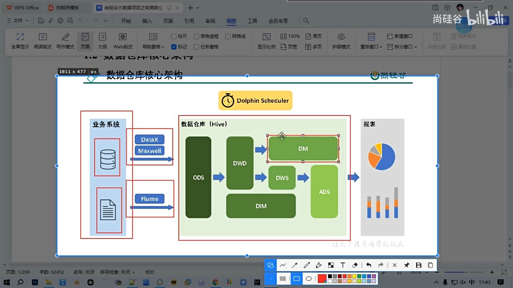This screenshot has height=288, width=513.
Task: Expand the navigation pane dropdown (导航窗格)
Action: coord(153,47)
